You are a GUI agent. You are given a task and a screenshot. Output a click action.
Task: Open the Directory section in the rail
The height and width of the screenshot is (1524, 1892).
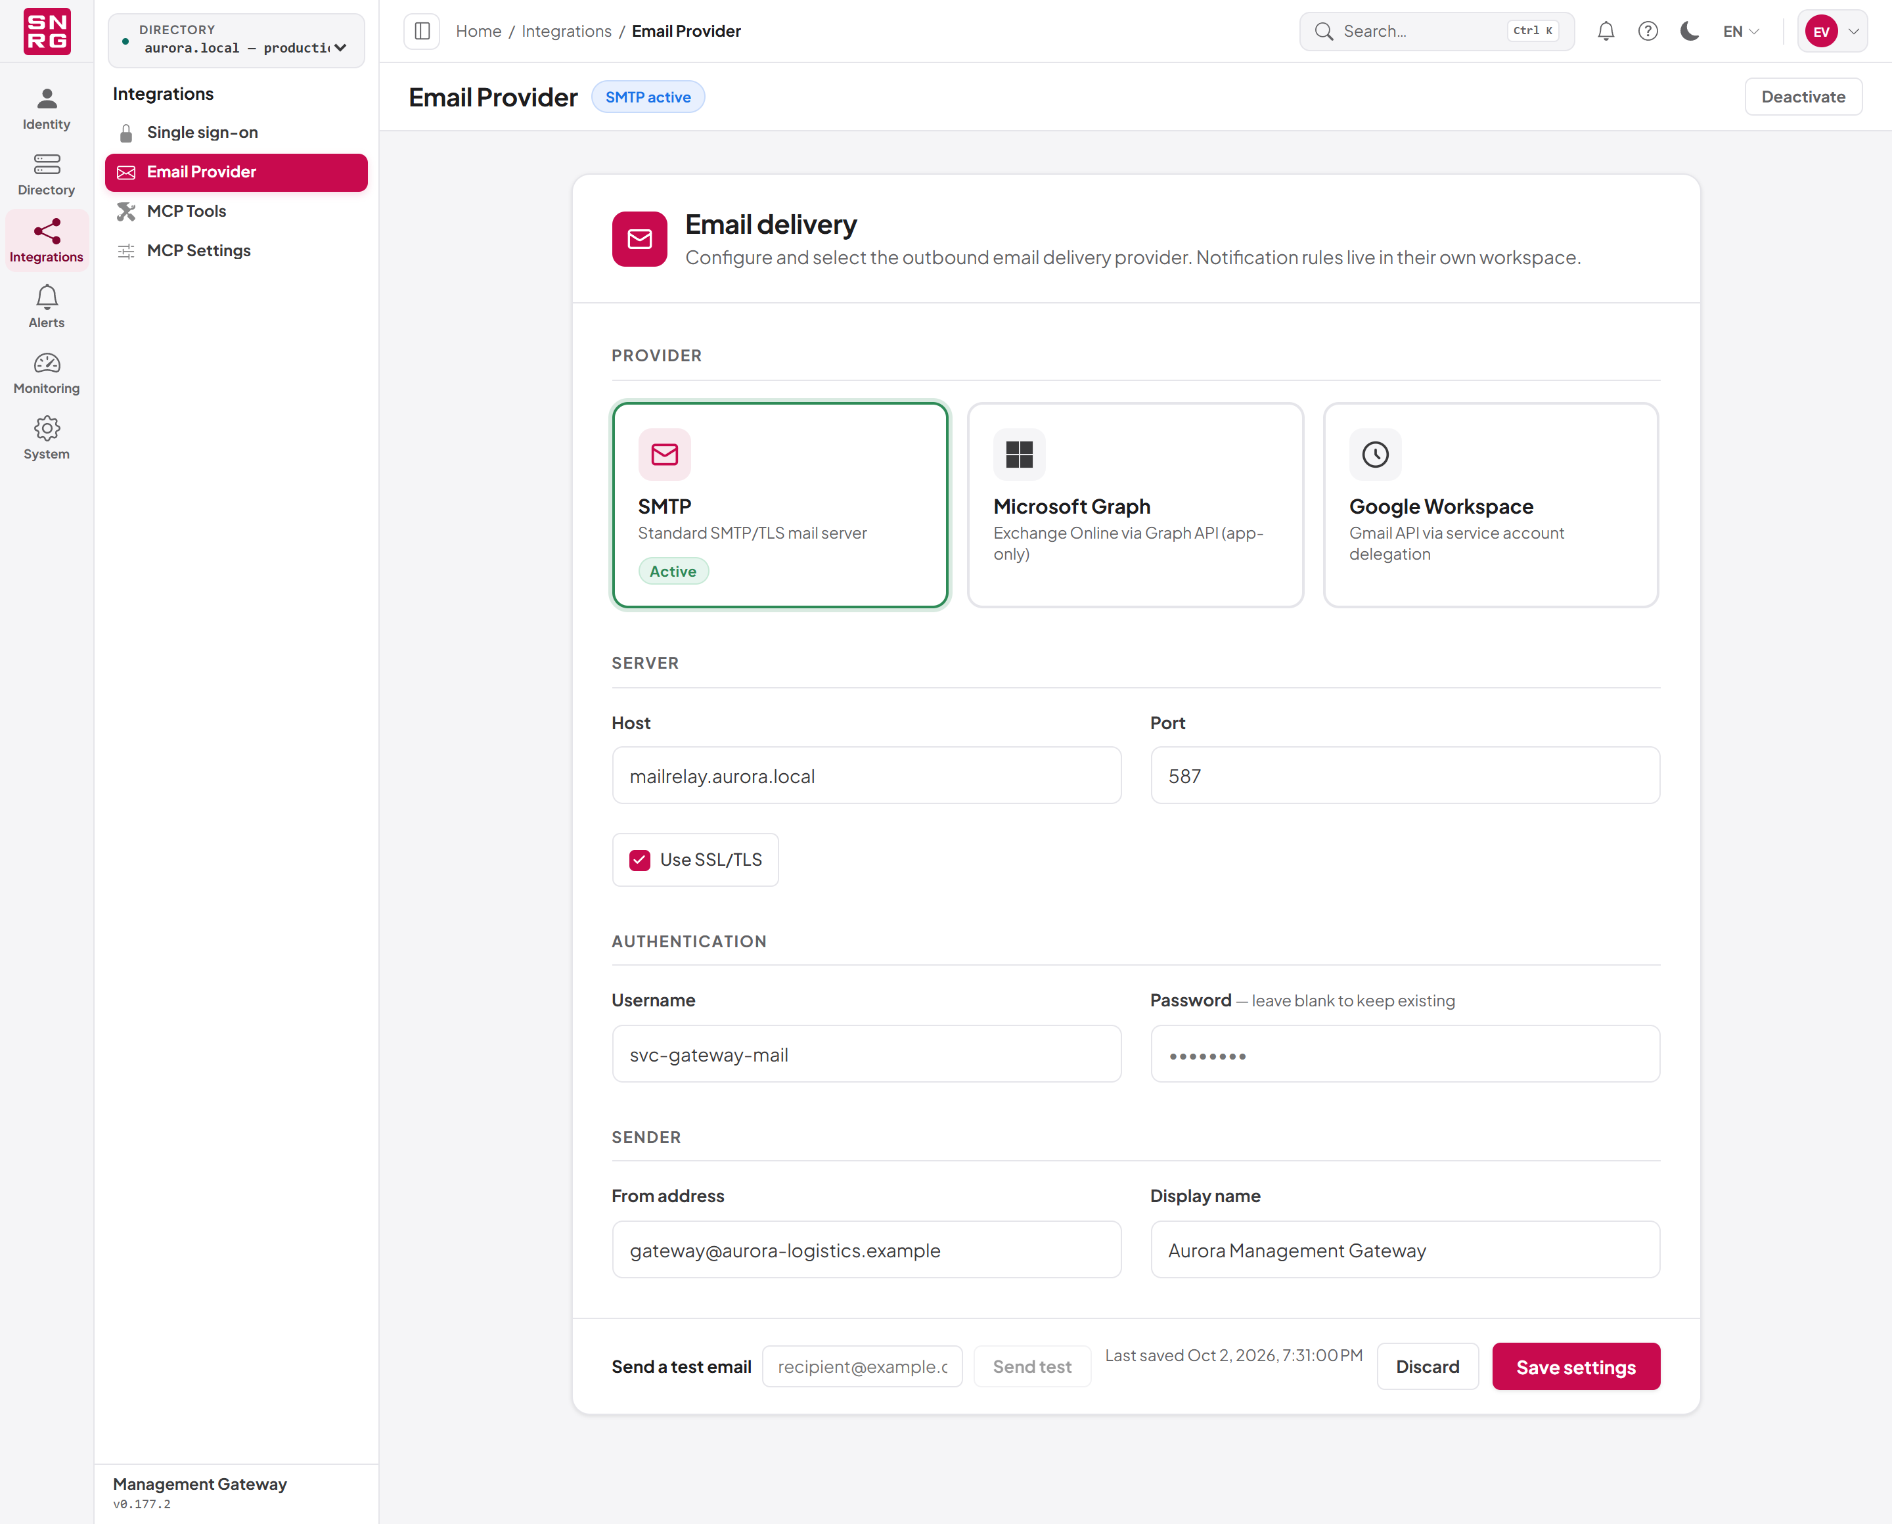(x=47, y=175)
